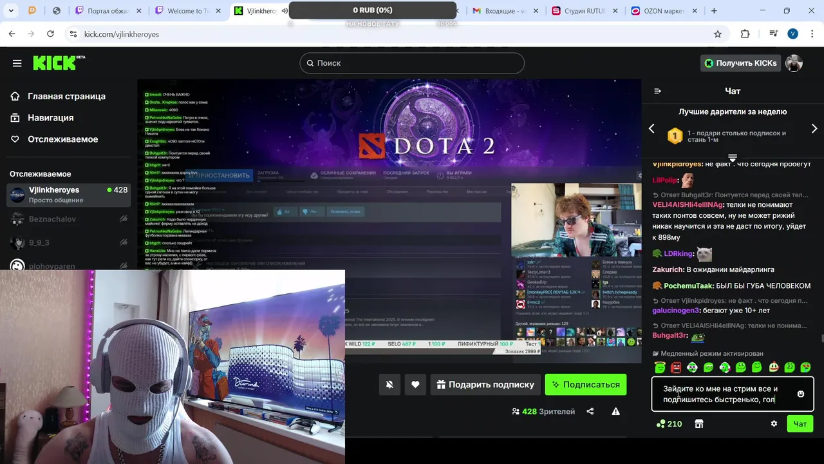The width and height of the screenshot is (824, 464).
Task: Click the 210 KICKs points balance
Action: point(669,423)
